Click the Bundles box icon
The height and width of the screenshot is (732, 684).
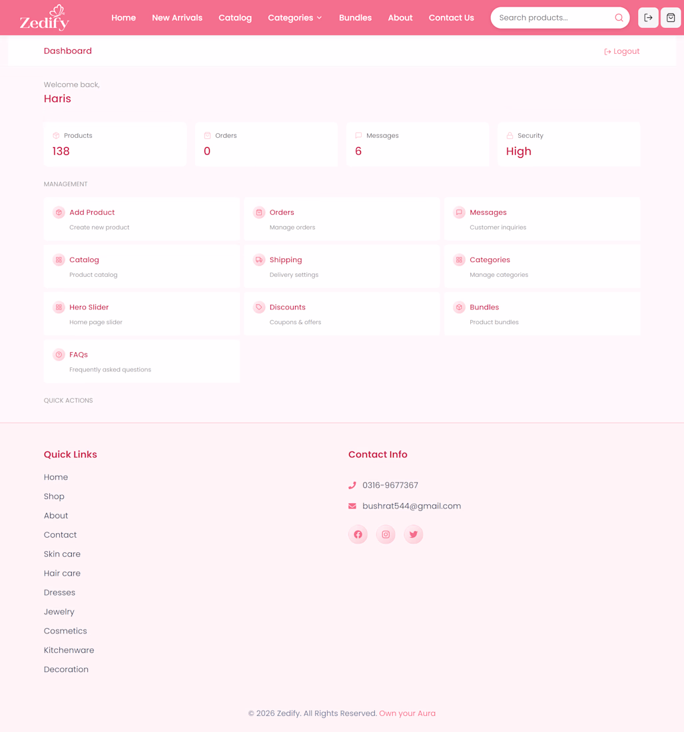pyautogui.click(x=460, y=307)
